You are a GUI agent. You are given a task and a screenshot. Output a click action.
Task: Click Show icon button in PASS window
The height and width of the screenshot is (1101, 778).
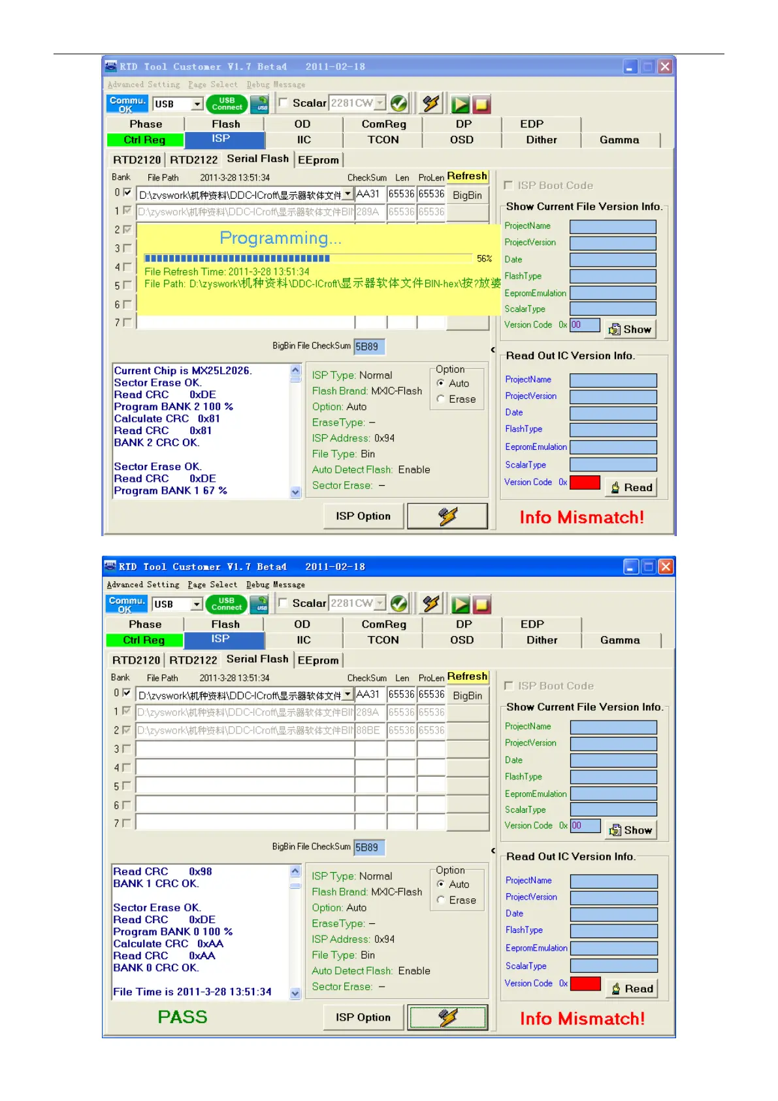(x=630, y=830)
